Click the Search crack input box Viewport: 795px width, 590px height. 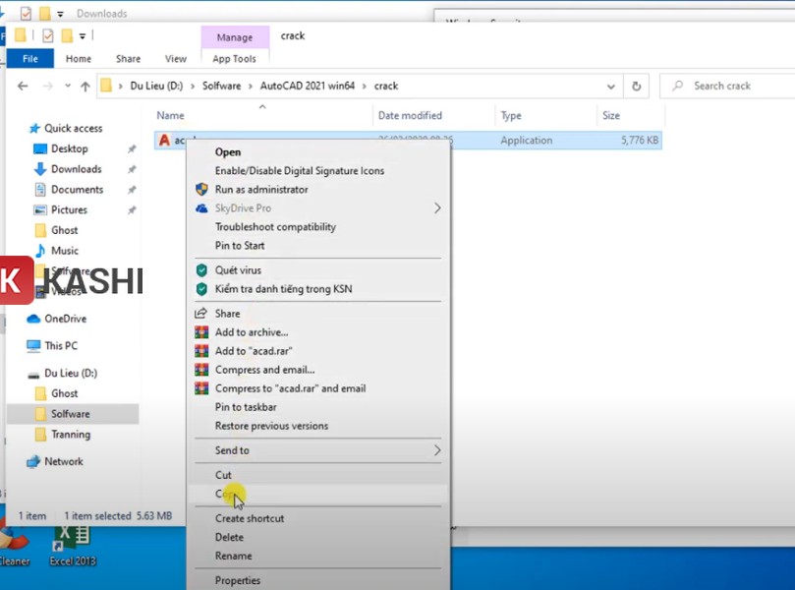click(732, 87)
